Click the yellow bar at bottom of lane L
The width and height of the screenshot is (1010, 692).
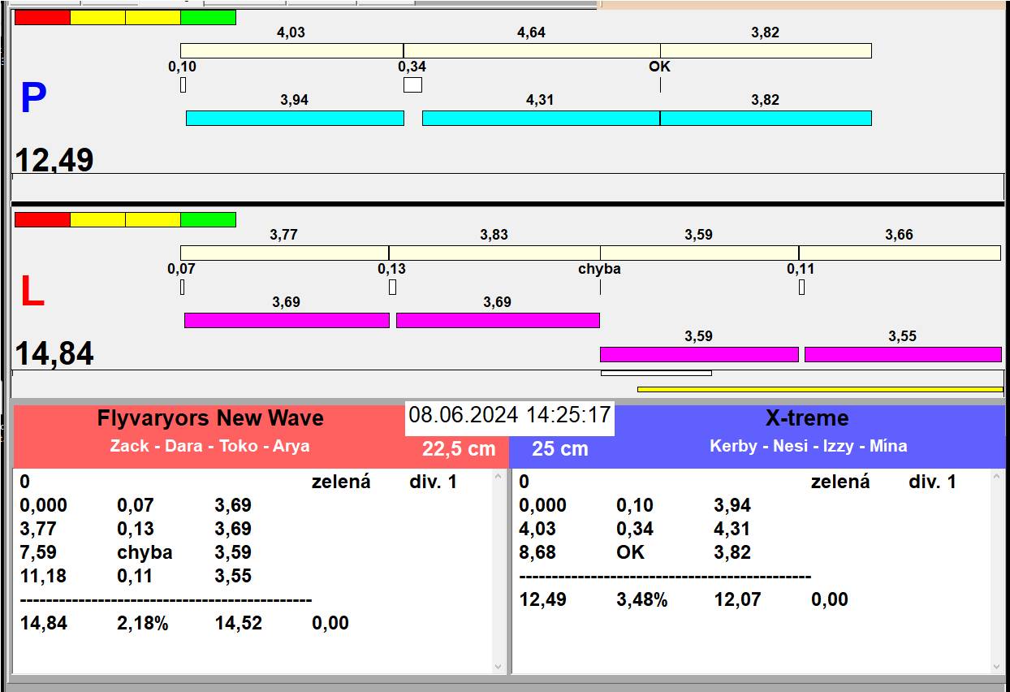pos(820,389)
